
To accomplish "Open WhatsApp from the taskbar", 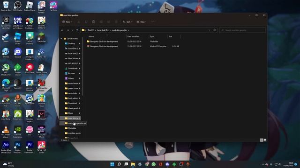I will pos(153,164).
